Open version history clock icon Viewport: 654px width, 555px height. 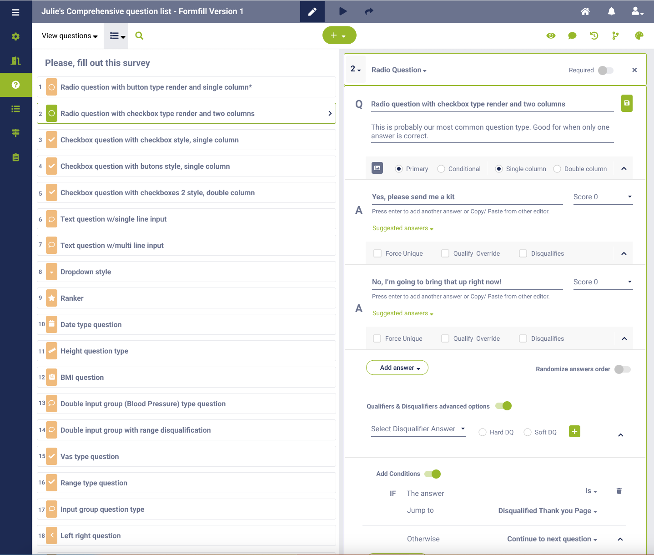tap(594, 35)
